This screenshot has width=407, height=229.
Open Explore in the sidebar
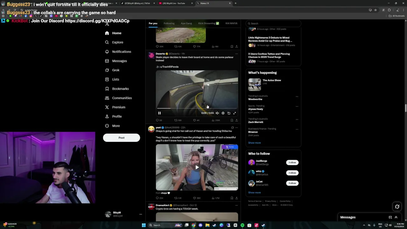[x=114, y=42]
